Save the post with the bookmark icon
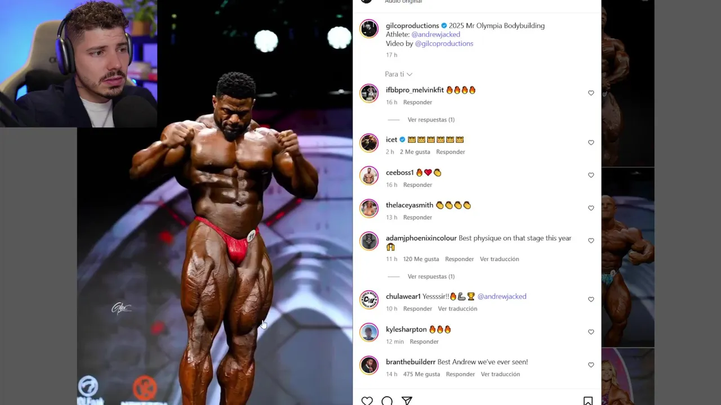This screenshot has width=721, height=405. (x=588, y=400)
